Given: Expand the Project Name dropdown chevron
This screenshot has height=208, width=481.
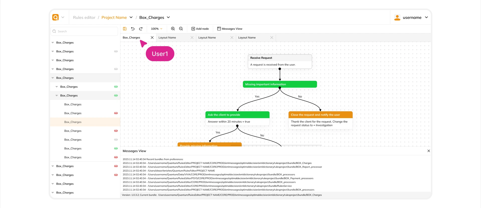Looking at the screenshot, I should (x=131, y=17).
